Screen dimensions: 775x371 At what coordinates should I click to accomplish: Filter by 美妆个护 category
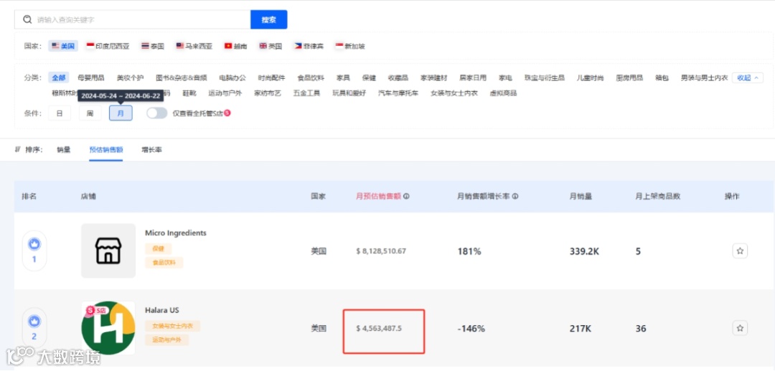point(130,78)
